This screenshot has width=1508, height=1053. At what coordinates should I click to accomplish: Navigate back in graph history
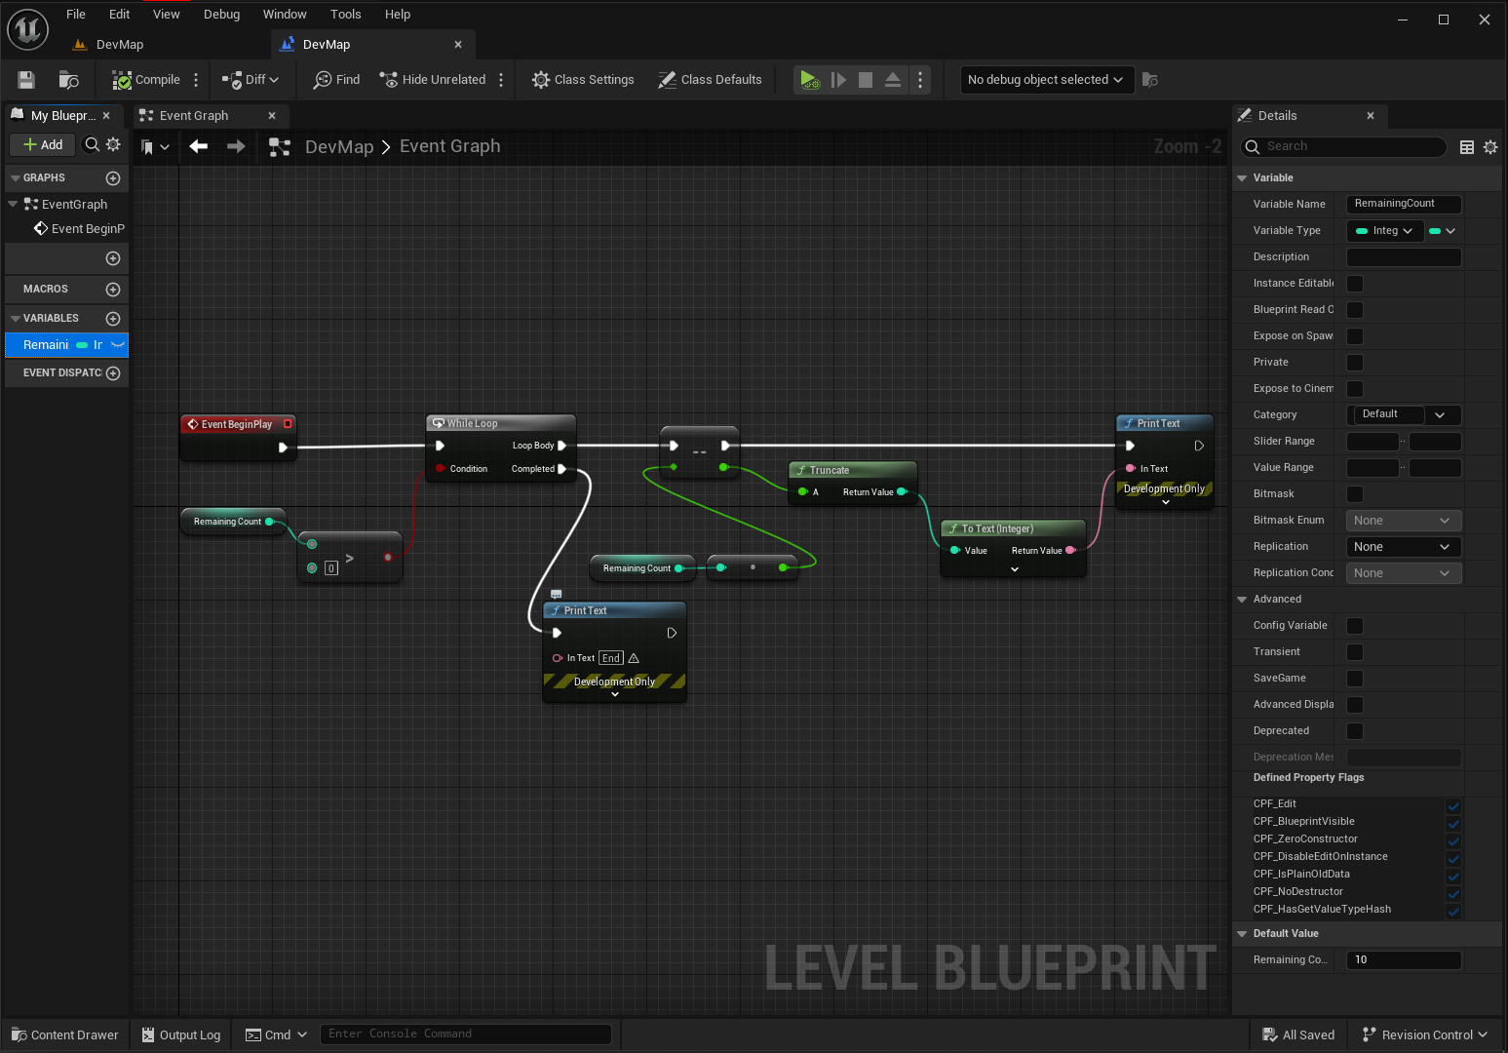point(199,146)
